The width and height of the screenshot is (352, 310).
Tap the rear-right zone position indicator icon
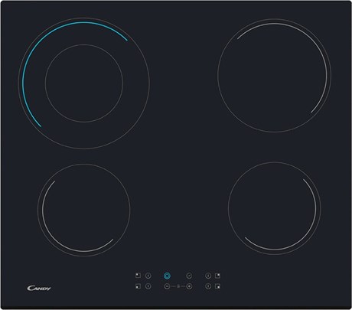[x=217, y=276]
